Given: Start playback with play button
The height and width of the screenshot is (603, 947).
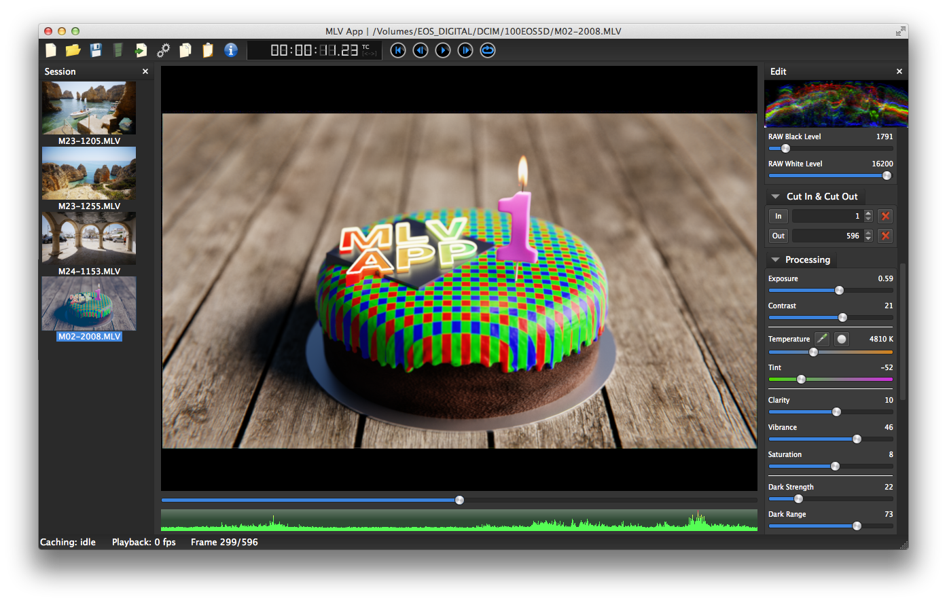Looking at the screenshot, I should click(x=443, y=50).
